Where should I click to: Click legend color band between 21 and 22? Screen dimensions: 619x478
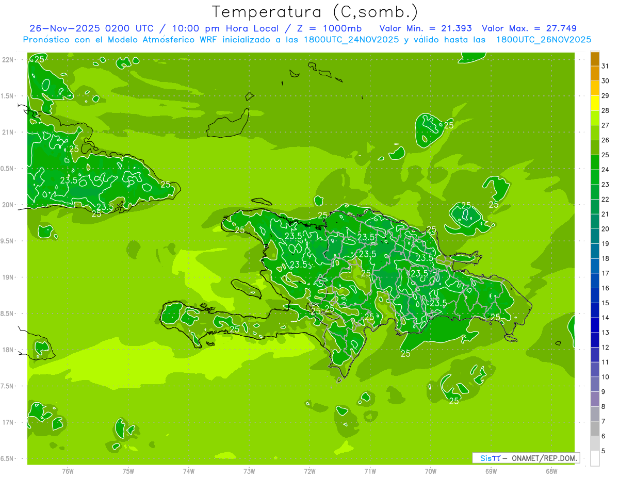(x=595, y=206)
